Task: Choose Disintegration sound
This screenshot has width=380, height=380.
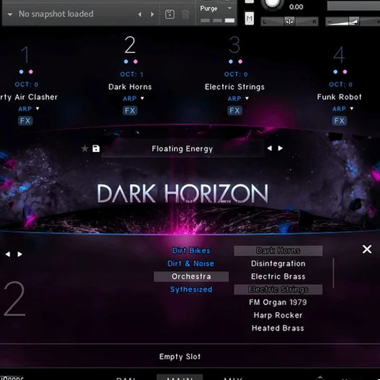Action: (278, 263)
